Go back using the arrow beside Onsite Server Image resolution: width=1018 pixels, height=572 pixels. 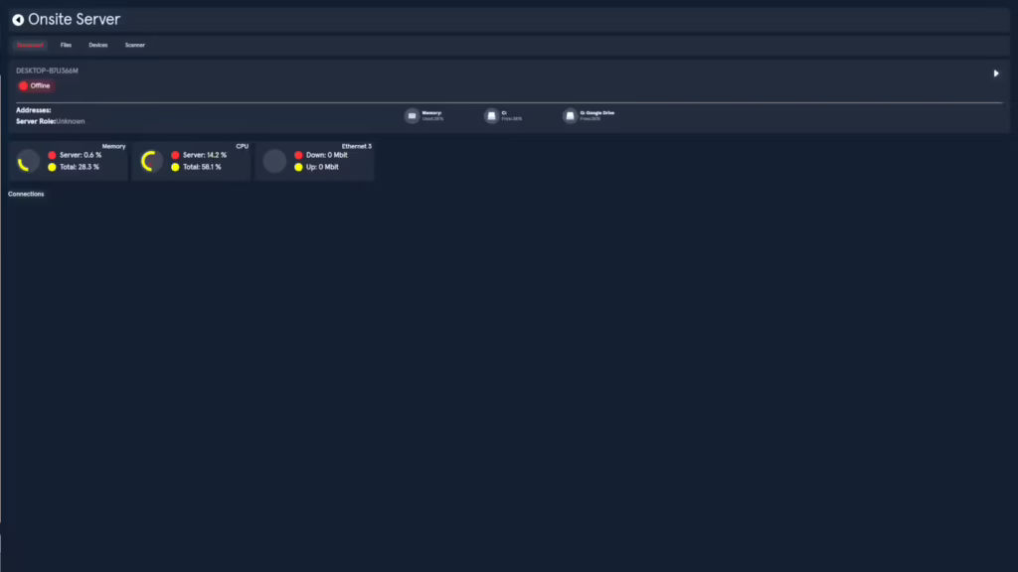(x=18, y=20)
